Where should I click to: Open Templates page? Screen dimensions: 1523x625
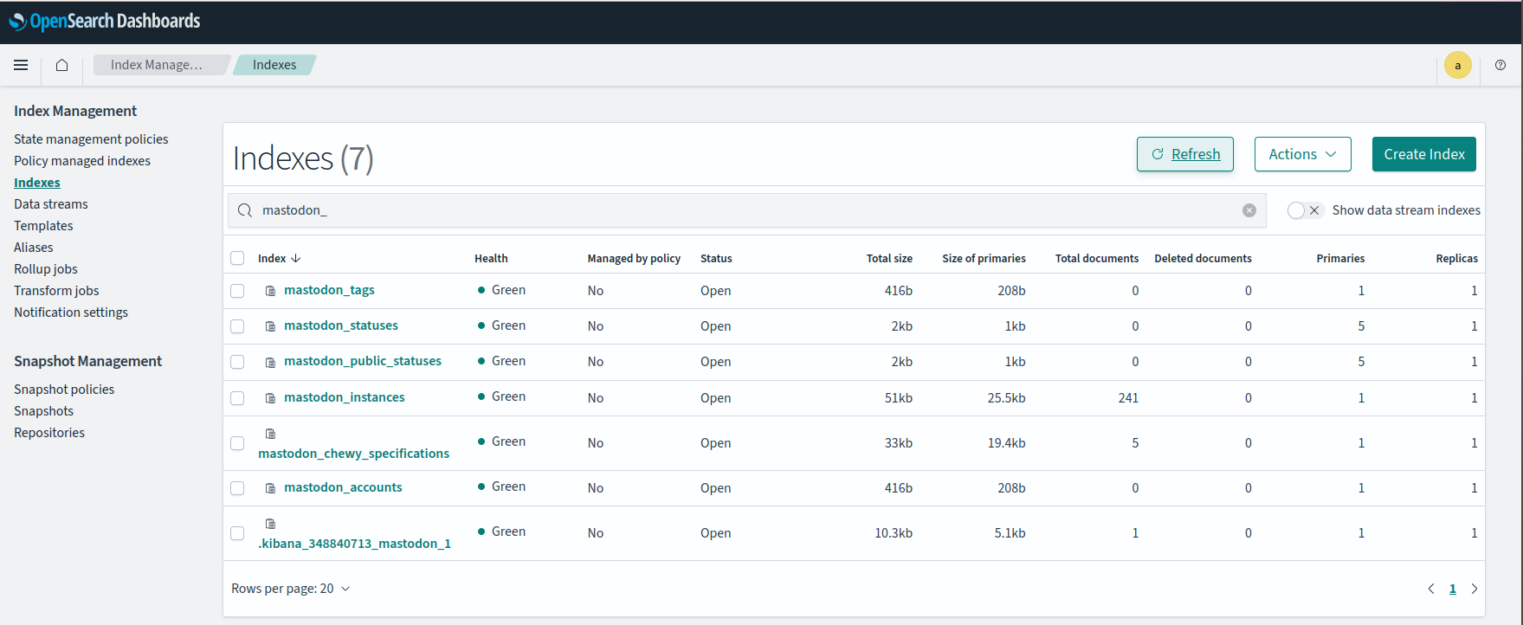[43, 226]
